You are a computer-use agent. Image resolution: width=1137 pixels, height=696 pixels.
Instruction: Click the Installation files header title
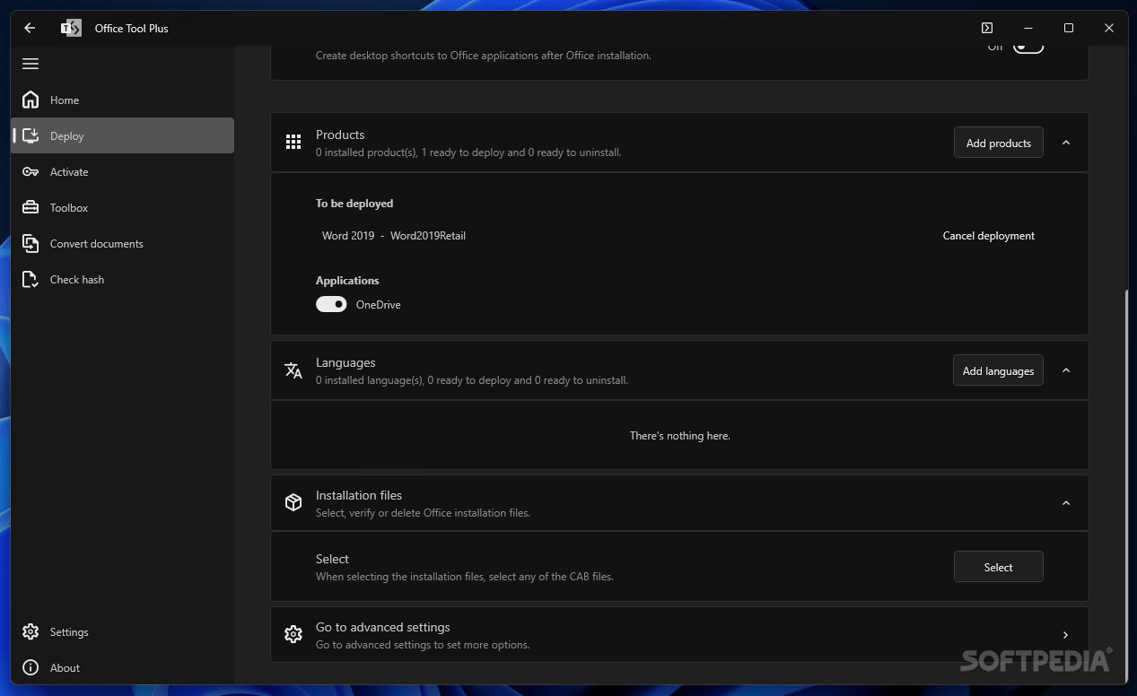tap(359, 495)
